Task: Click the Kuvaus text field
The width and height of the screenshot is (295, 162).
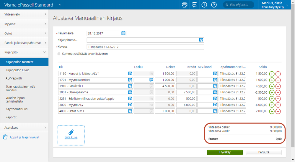Action: click(145, 47)
